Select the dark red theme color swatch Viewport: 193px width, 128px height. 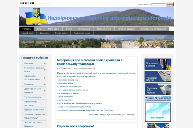(x=26, y=3)
